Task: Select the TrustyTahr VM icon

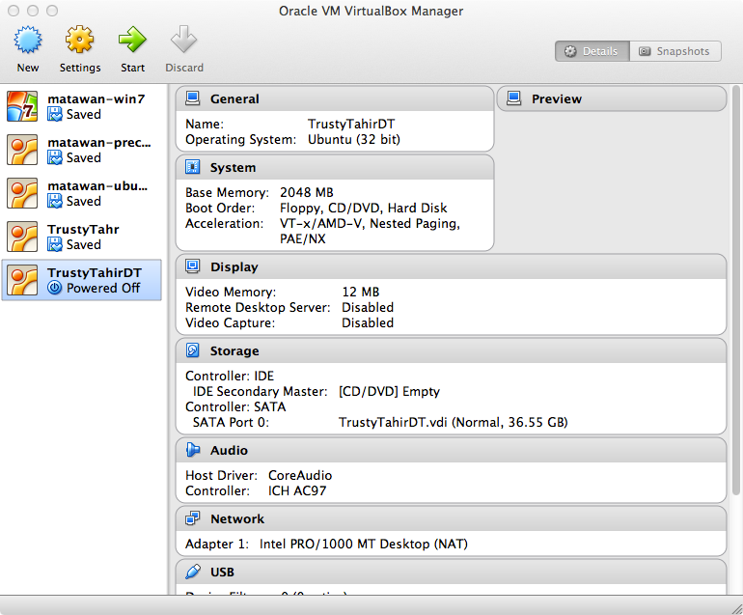Action: pos(22,237)
